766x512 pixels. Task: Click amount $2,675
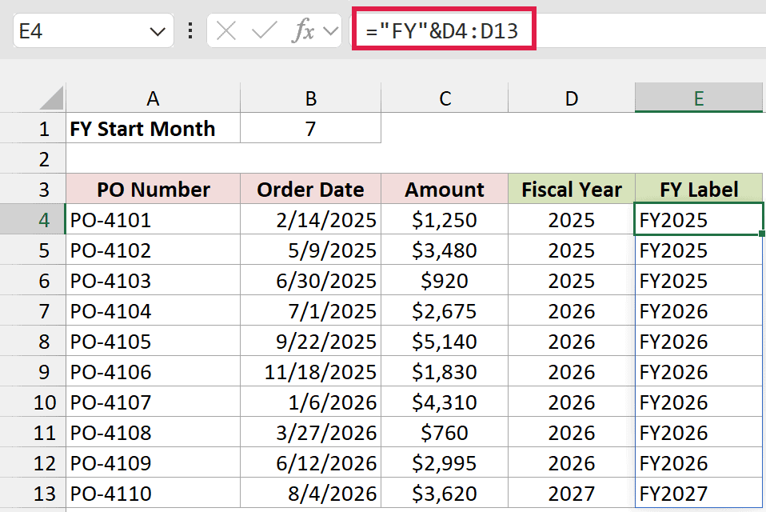click(x=445, y=310)
